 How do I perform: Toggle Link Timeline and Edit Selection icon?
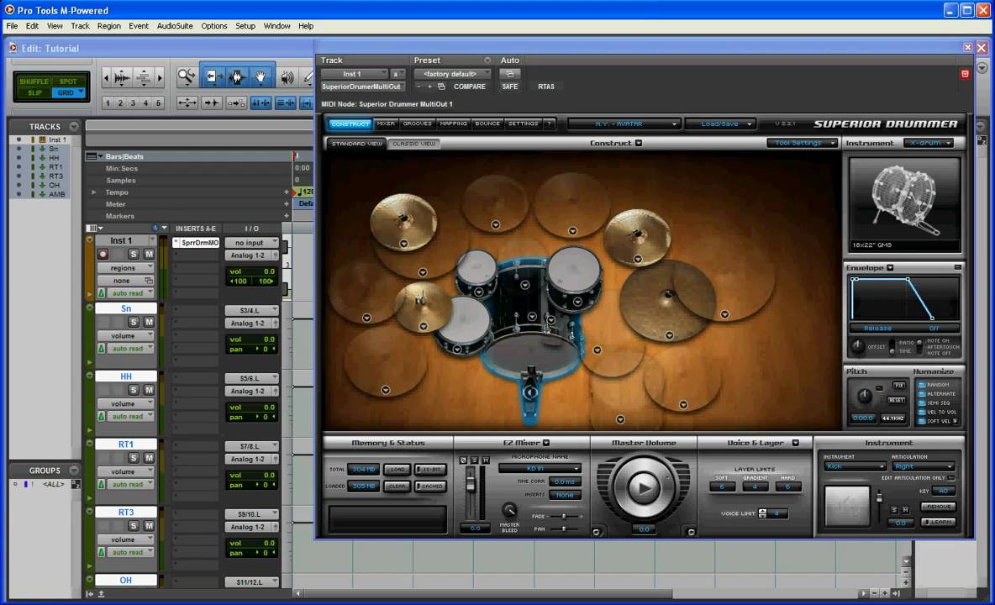point(261,103)
